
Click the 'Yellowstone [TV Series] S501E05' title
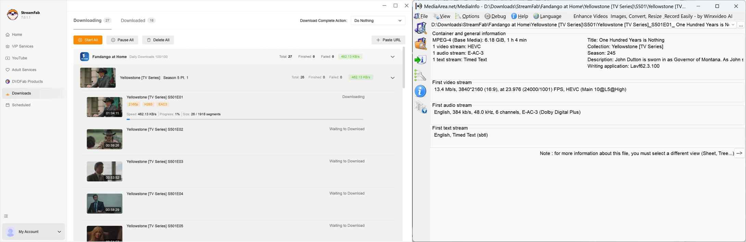coord(155,226)
